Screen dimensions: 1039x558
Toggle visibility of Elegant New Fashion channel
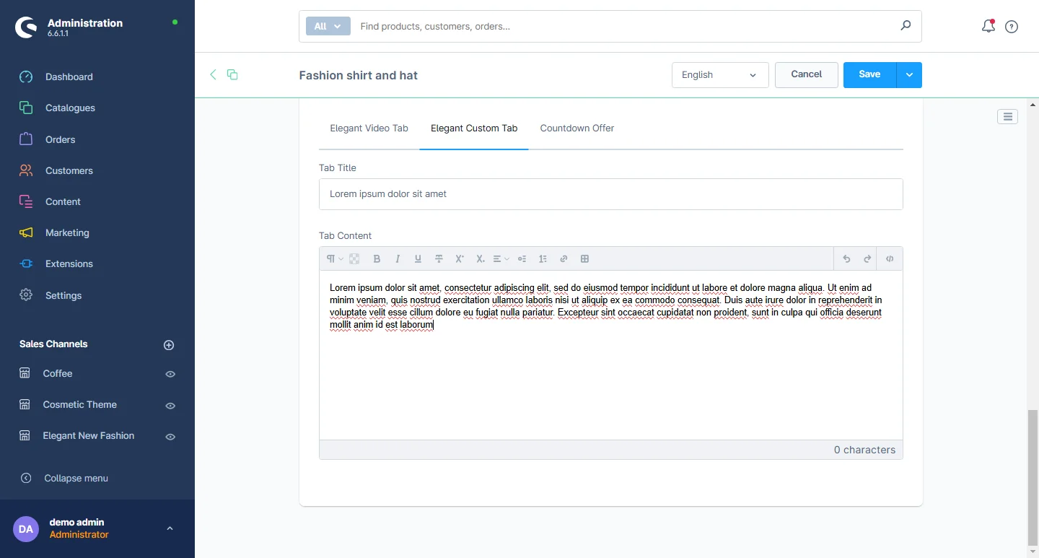pyautogui.click(x=170, y=437)
